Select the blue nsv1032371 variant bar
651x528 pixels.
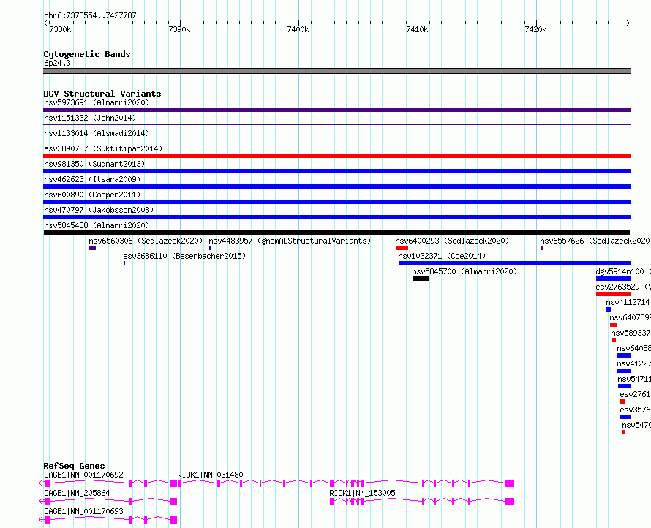[514, 263]
